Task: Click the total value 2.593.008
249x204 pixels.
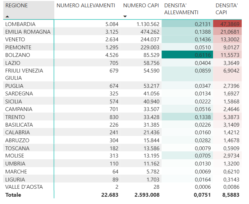Action: 147,195
